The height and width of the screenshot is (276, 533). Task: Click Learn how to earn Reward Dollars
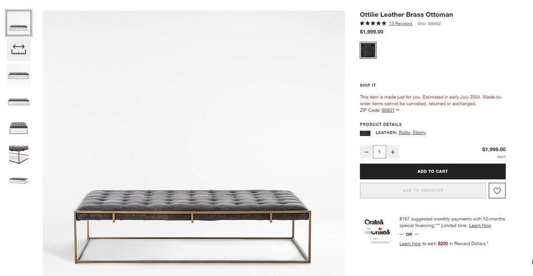(410, 243)
